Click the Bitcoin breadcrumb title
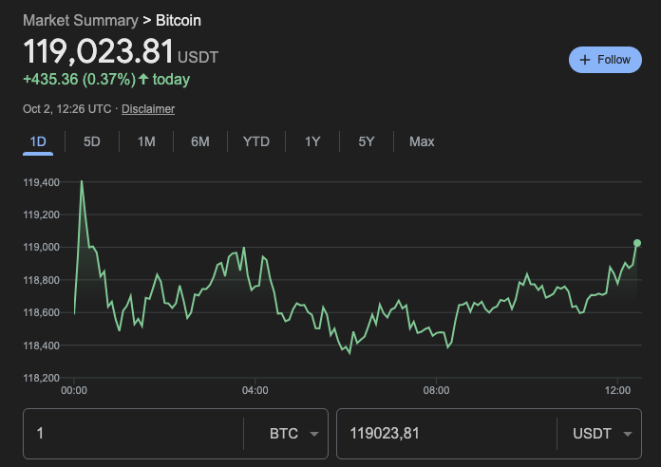Screen dimensions: 661x467 click(x=179, y=20)
